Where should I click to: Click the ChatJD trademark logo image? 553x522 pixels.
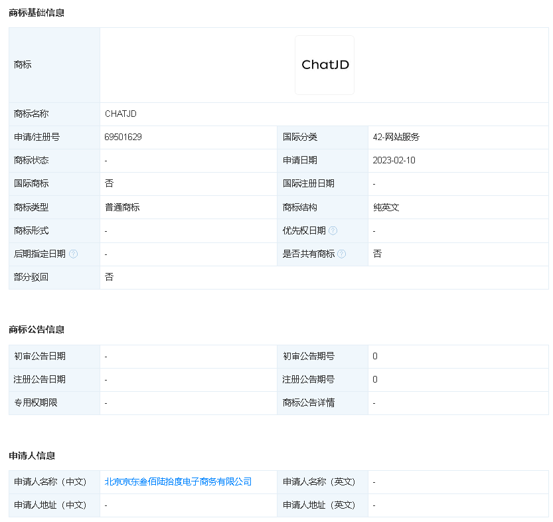point(324,64)
